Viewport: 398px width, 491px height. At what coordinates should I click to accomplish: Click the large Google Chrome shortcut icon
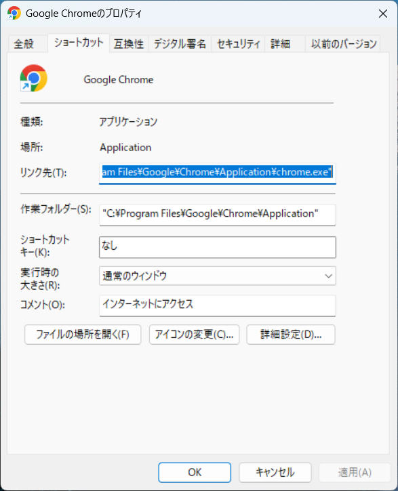click(x=33, y=79)
